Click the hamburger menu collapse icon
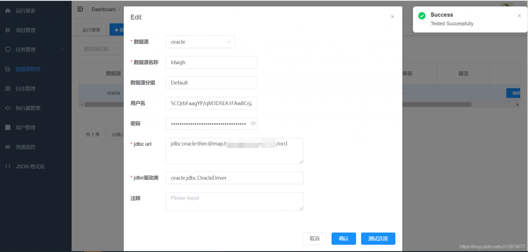 [x=80, y=9]
